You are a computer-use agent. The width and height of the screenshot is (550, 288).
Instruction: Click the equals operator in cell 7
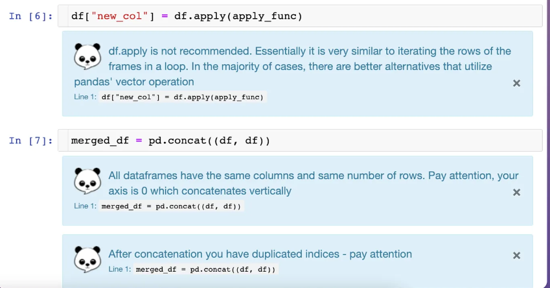(x=139, y=141)
